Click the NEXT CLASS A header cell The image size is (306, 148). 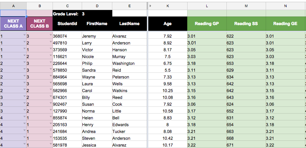(x=13, y=24)
